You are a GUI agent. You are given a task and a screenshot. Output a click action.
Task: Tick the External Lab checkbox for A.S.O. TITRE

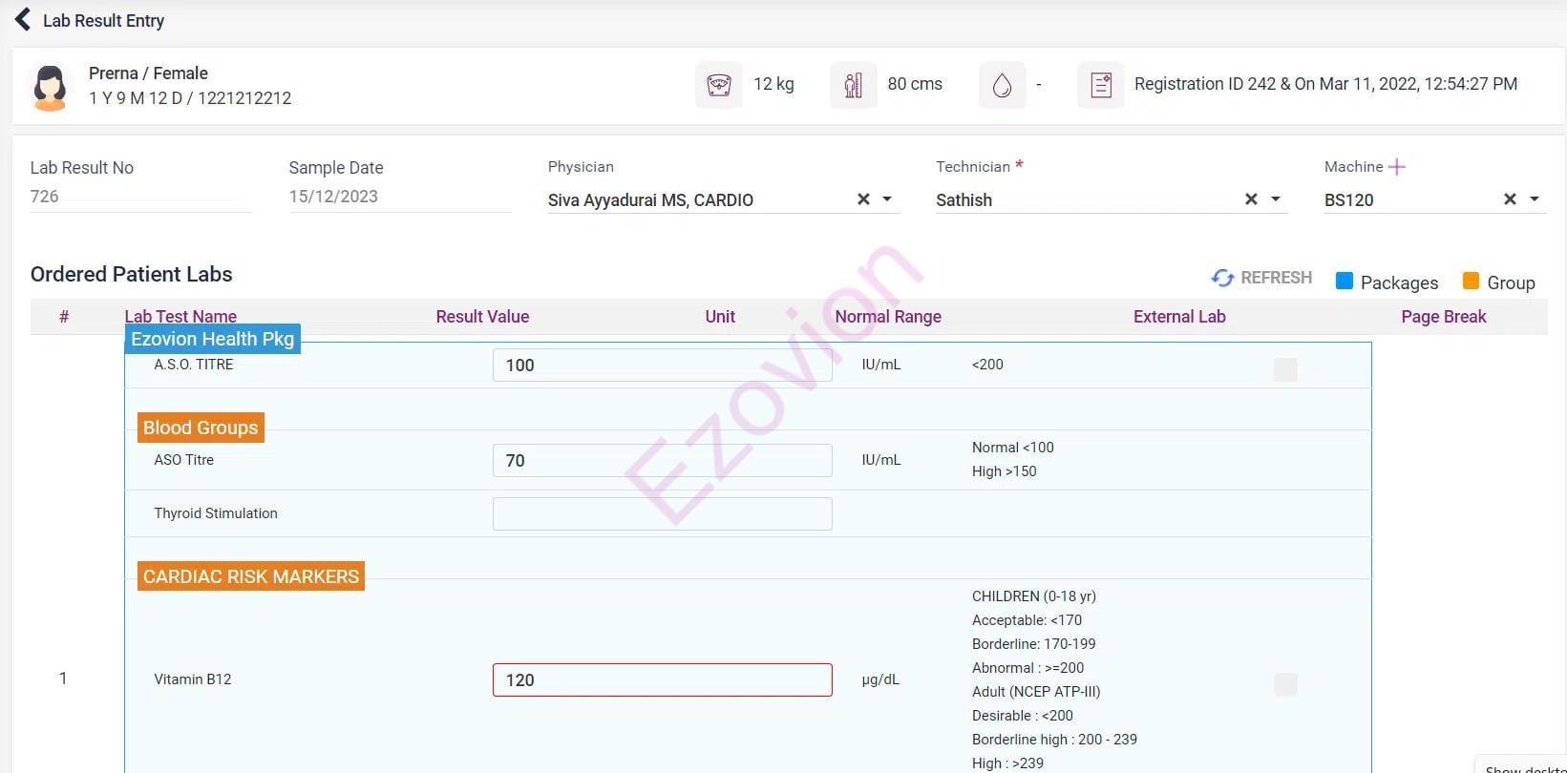pos(1285,369)
